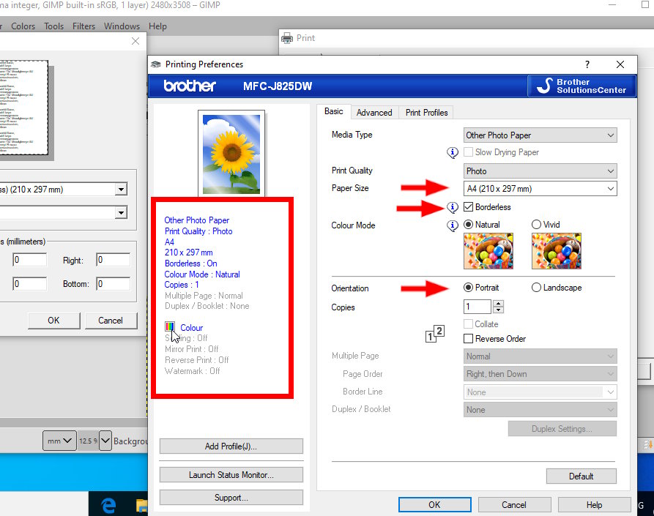Image resolution: width=654 pixels, height=516 pixels.
Task: Open the Print Quality dropdown
Action: [540, 171]
